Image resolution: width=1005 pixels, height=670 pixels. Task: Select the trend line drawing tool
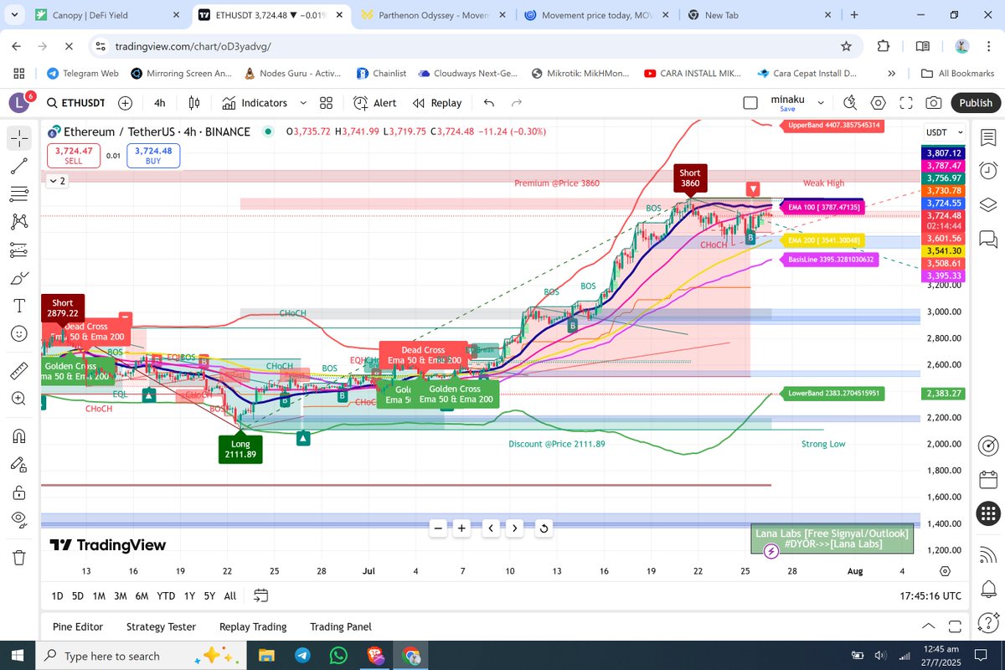tap(19, 166)
